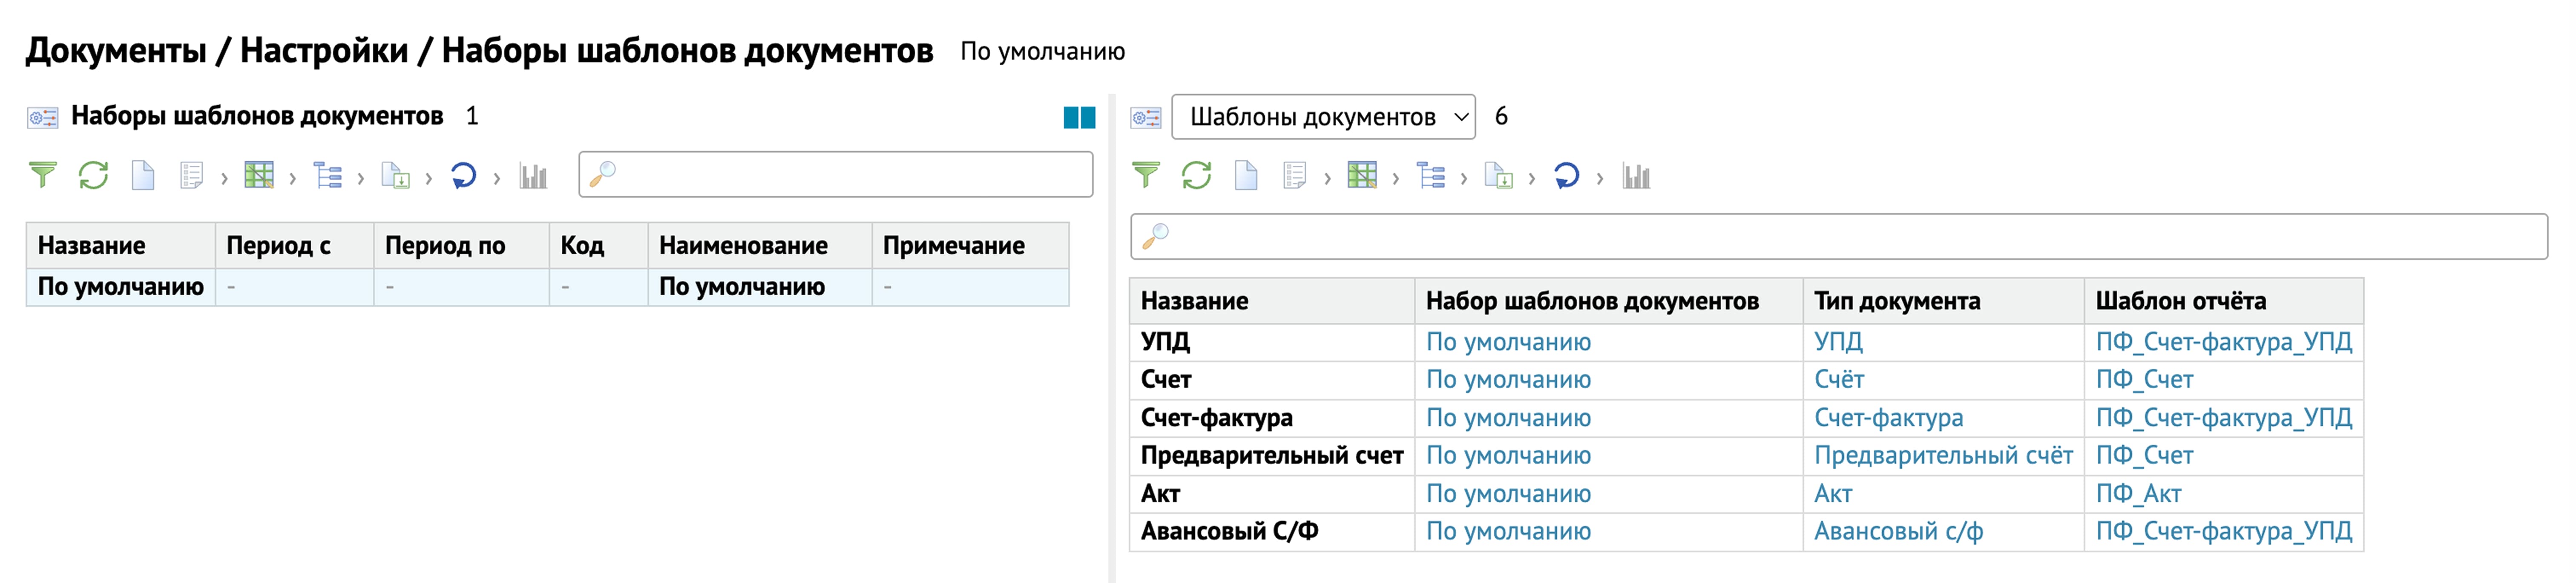Open the Шаблоны документов dropdown
This screenshot has height=583, width=2576.
point(1323,117)
